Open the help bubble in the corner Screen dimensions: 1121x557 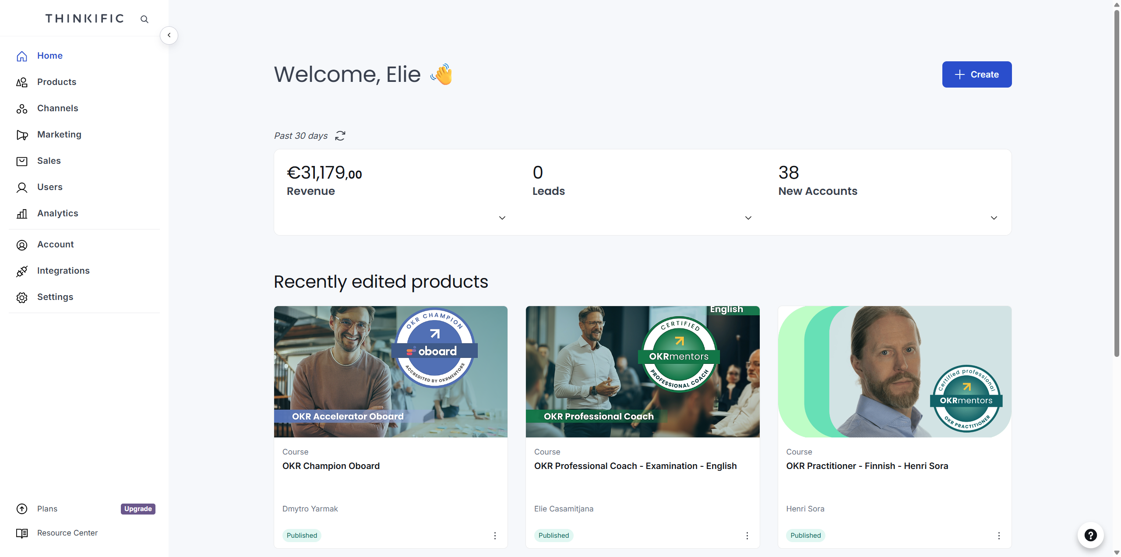pos(1091,535)
